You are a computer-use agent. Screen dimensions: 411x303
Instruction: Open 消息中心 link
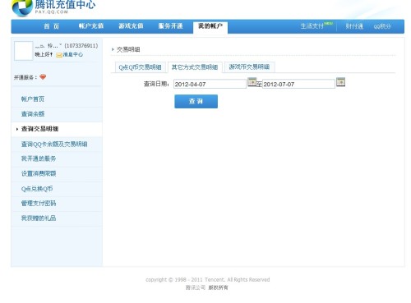[72, 55]
